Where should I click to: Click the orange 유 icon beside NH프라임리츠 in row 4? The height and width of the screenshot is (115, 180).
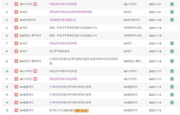click(16, 20)
